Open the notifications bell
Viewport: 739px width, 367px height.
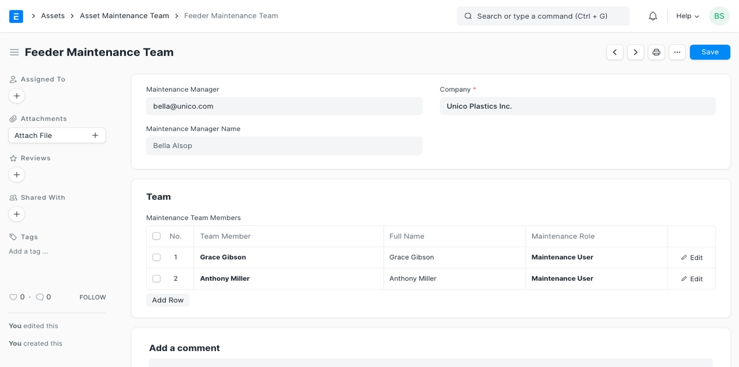click(x=653, y=16)
